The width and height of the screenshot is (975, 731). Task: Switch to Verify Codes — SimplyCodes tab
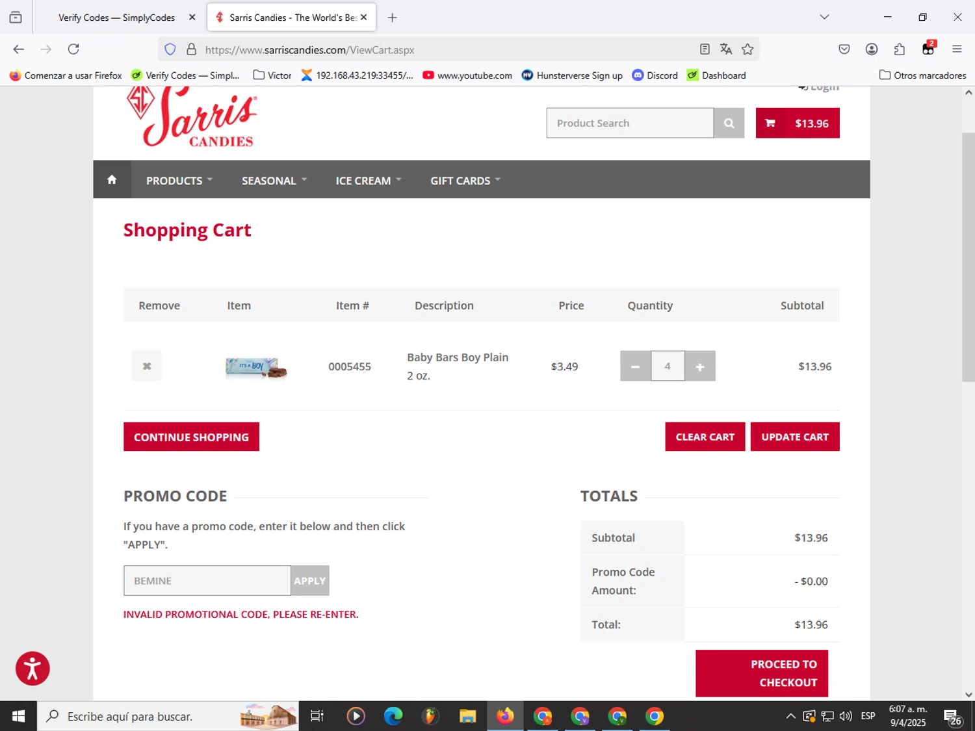(x=117, y=18)
